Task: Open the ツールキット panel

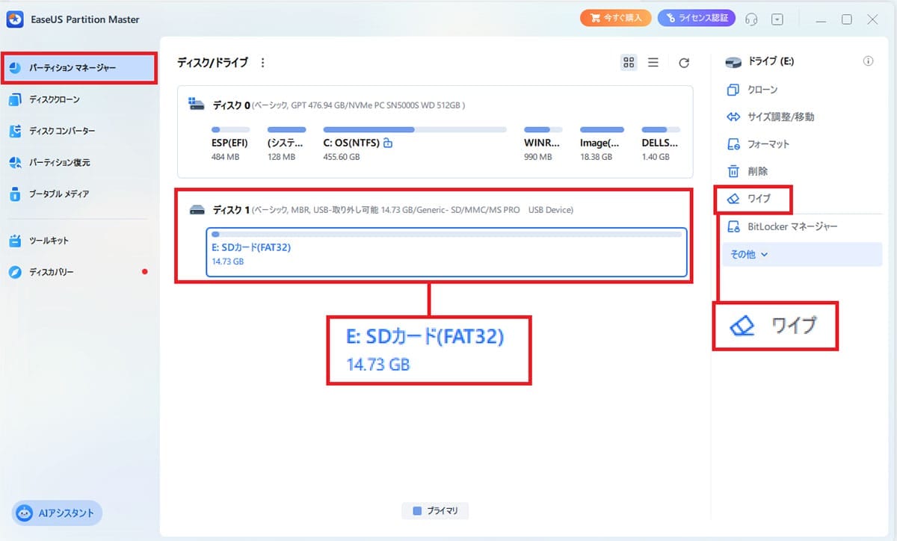Action: (58, 241)
